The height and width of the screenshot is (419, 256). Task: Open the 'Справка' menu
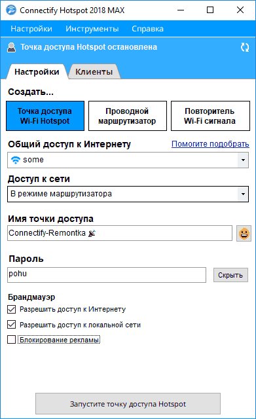tap(147, 29)
